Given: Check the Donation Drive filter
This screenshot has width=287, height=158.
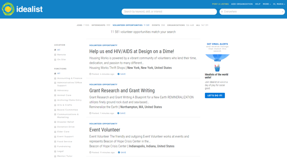Looking at the screenshot, I should point(55,127).
